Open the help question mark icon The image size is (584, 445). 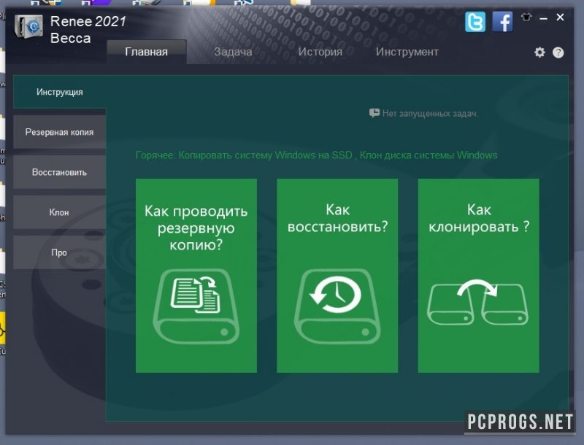tap(558, 53)
